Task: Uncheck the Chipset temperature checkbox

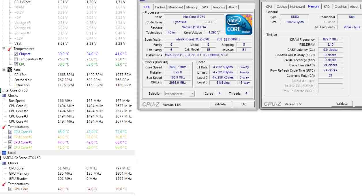Action: (16, 54)
